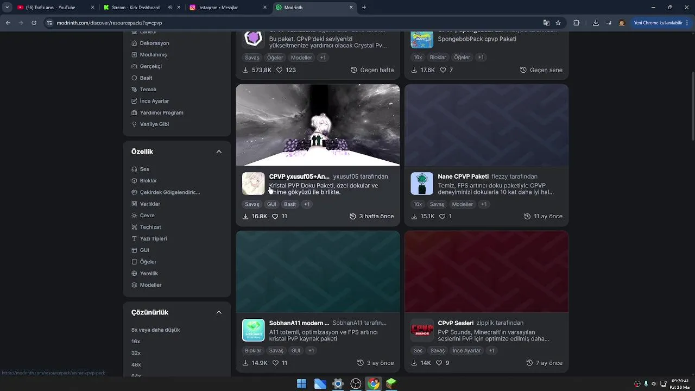695x391 pixels.
Task: Open the Chrome three-dot menu
Action: point(688,23)
